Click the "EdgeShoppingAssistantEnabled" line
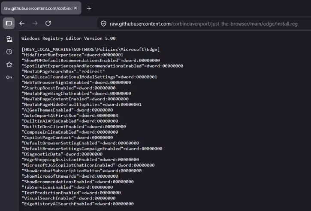 80,160
